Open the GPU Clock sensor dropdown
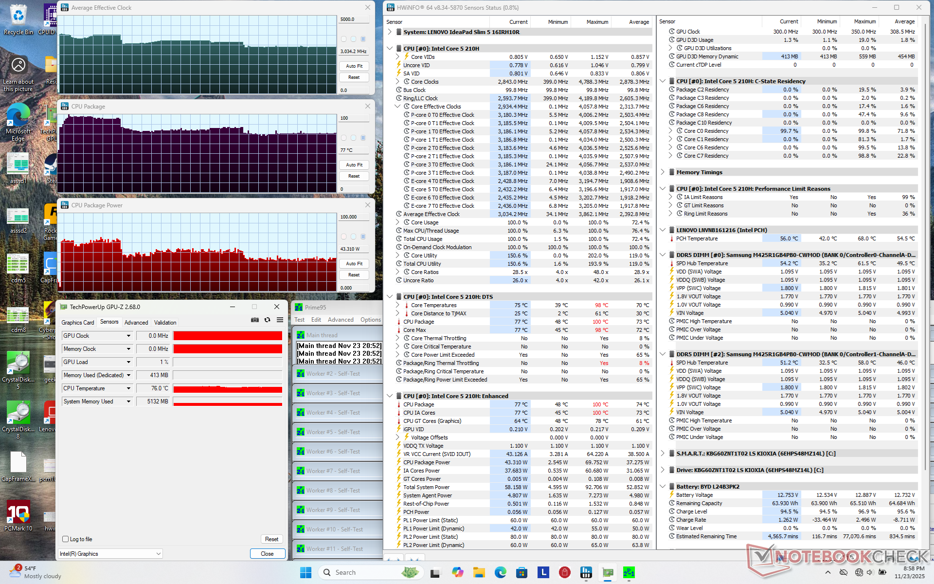Viewport: 934px width, 584px height. pos(128,336)
